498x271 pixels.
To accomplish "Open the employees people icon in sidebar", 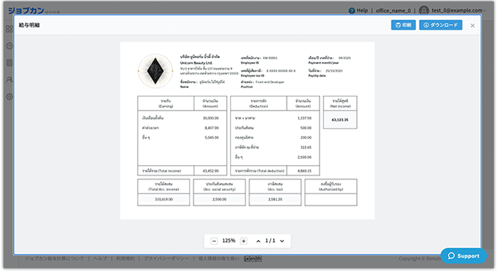I will tap(10, 80).
